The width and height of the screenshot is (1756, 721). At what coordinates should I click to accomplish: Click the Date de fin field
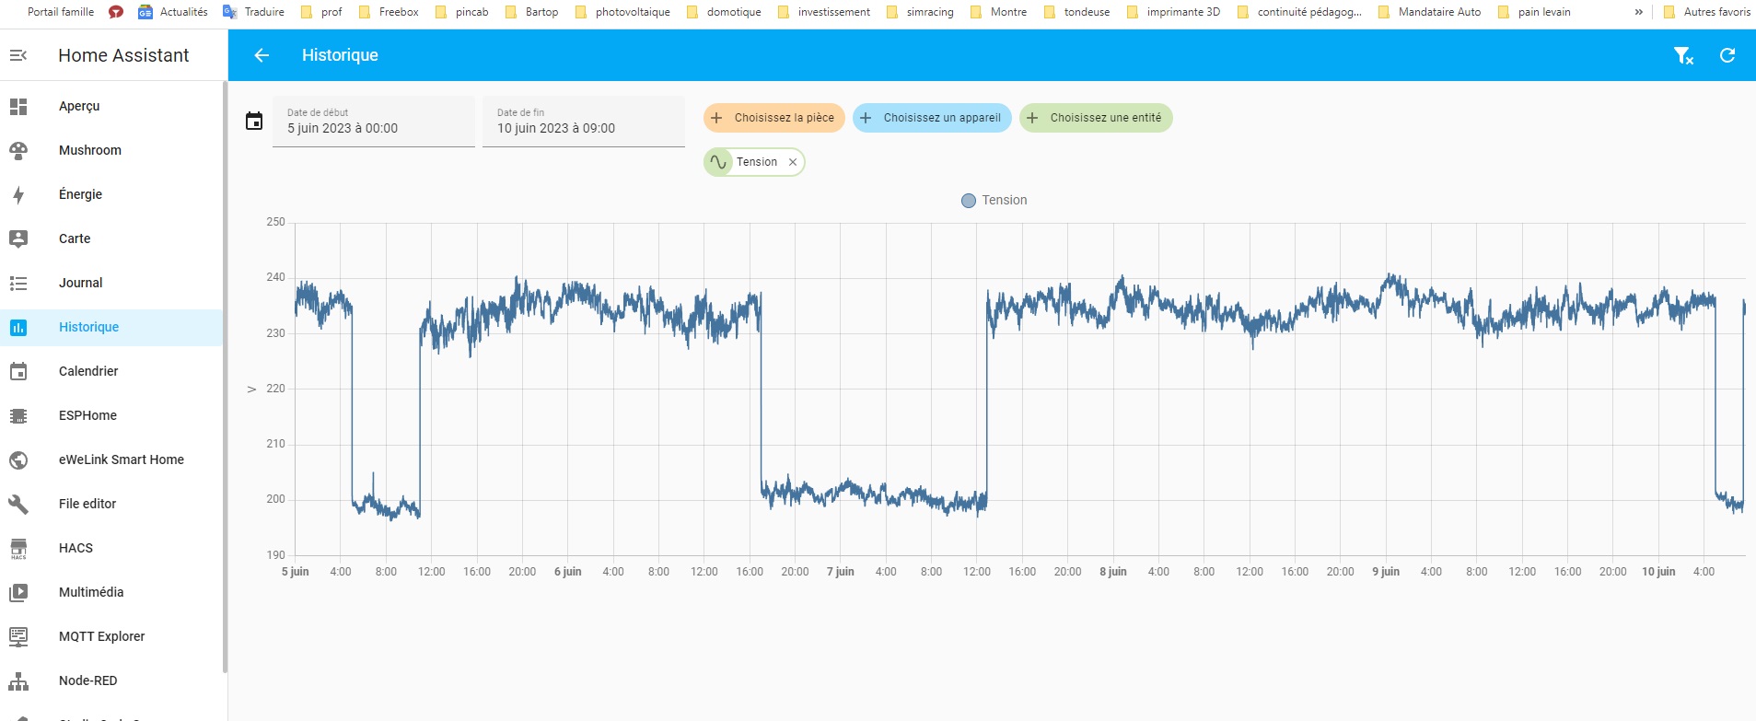pyautogui.click(x=583, y=122)
